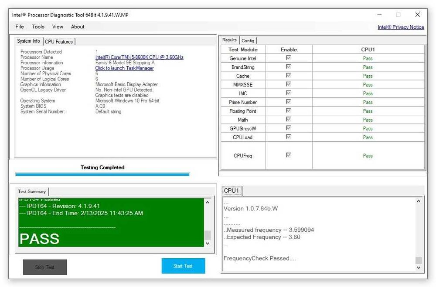The image size is (436, 287).
Task: Click Family 6 Model 9E Stepping A
Action: click(x=125, y=63)
